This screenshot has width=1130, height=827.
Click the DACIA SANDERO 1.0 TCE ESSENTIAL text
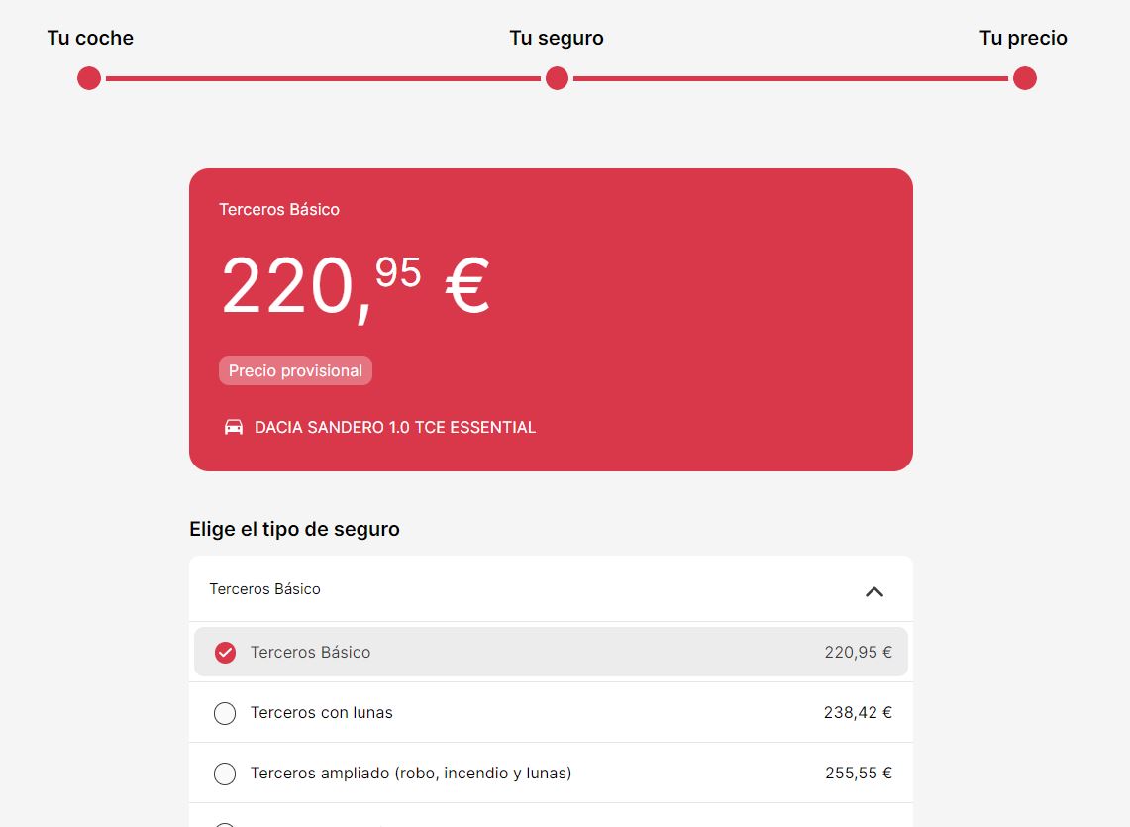pyautogui.click(x=395, y=427)
